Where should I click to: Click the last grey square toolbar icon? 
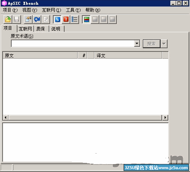pos(112,19)
